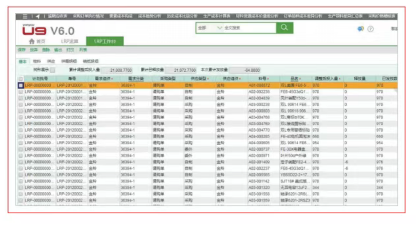
Task: Sort by the 采购类型 column header
Action: coord(168,79)
